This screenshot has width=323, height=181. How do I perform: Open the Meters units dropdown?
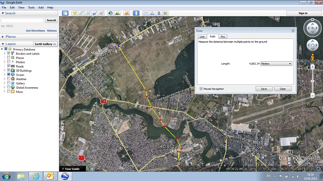276,64
